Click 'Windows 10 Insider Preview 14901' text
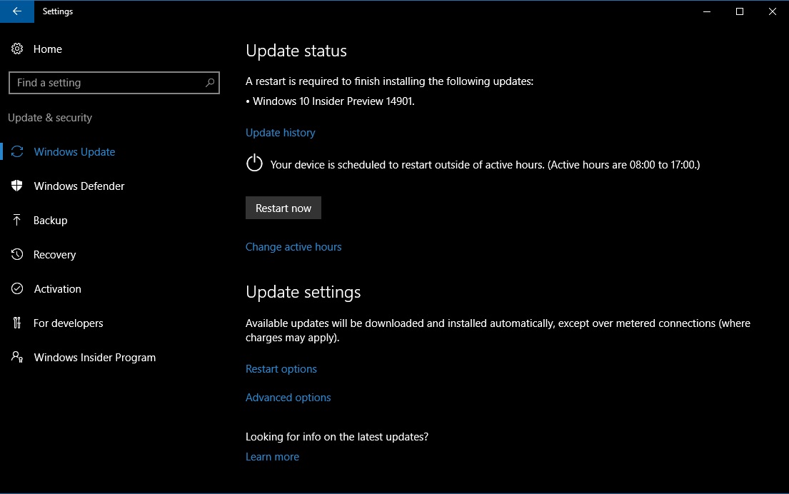 coord(333,101)
